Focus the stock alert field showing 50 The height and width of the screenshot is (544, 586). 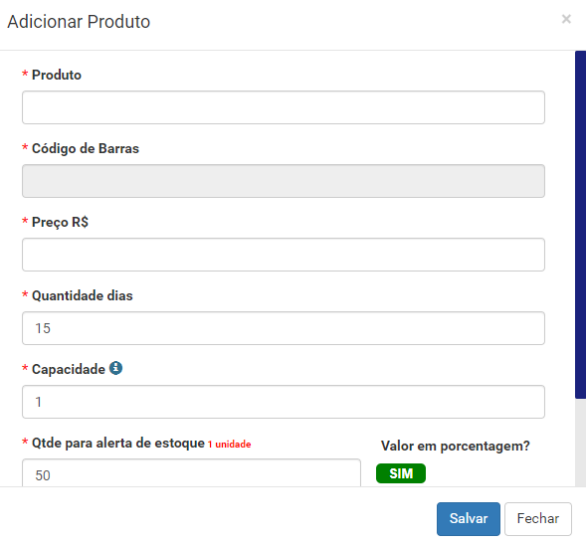click(191, 472)
